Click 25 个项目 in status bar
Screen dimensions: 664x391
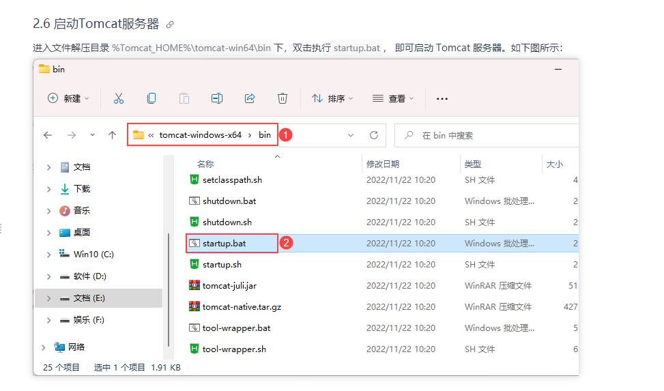(61, 367)
